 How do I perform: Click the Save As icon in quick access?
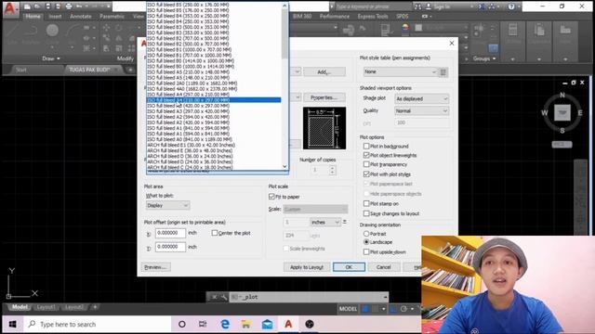click(58, 6)
